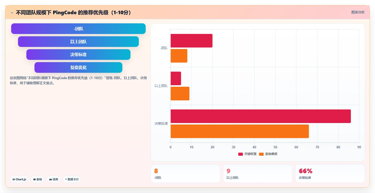Toggle the 关键权重 legend red swatch

pos(240,154)
